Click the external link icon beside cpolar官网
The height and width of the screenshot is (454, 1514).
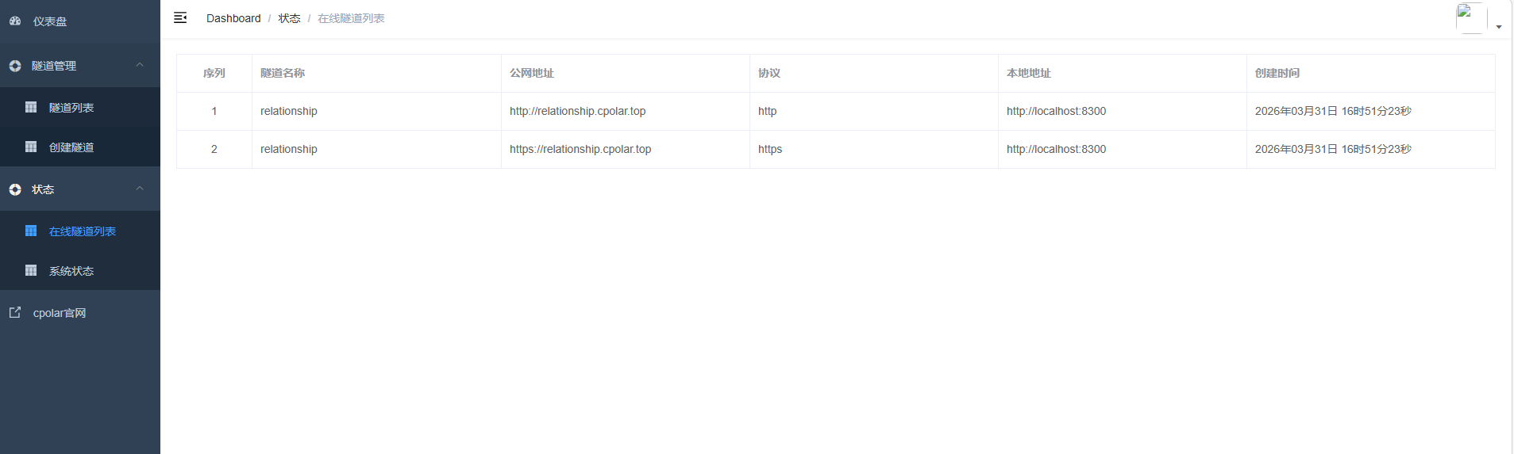click(15, 312)
